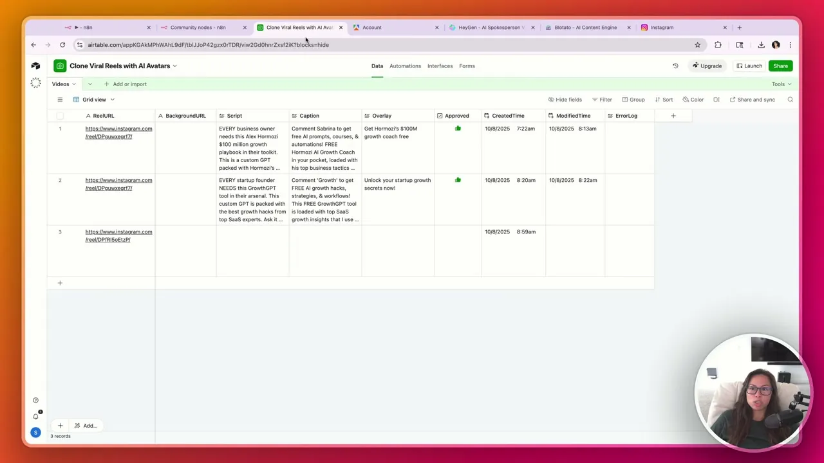Open the Instagram reel link in row 3
The height and width of the screenshot is (463, 824).
118,235
